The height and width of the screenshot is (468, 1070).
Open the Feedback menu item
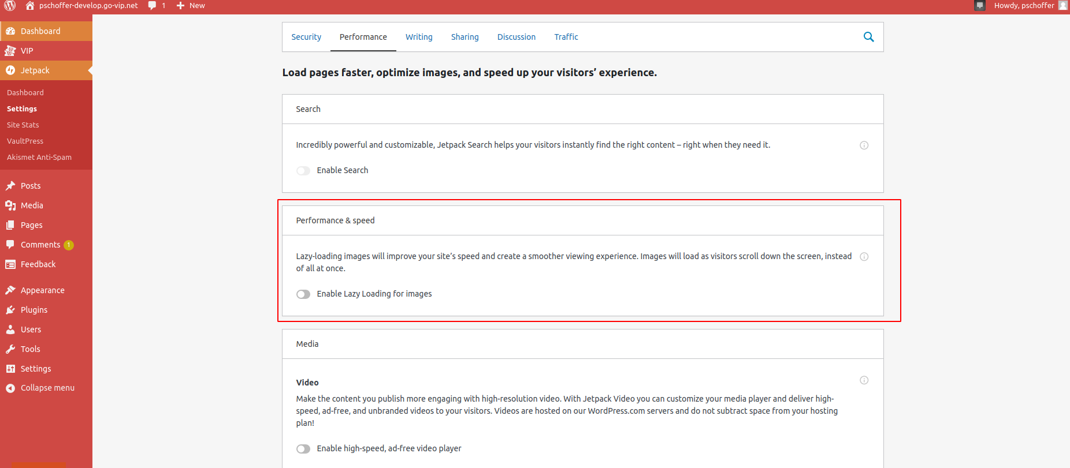pyautogui.click(x=46, y=264)
